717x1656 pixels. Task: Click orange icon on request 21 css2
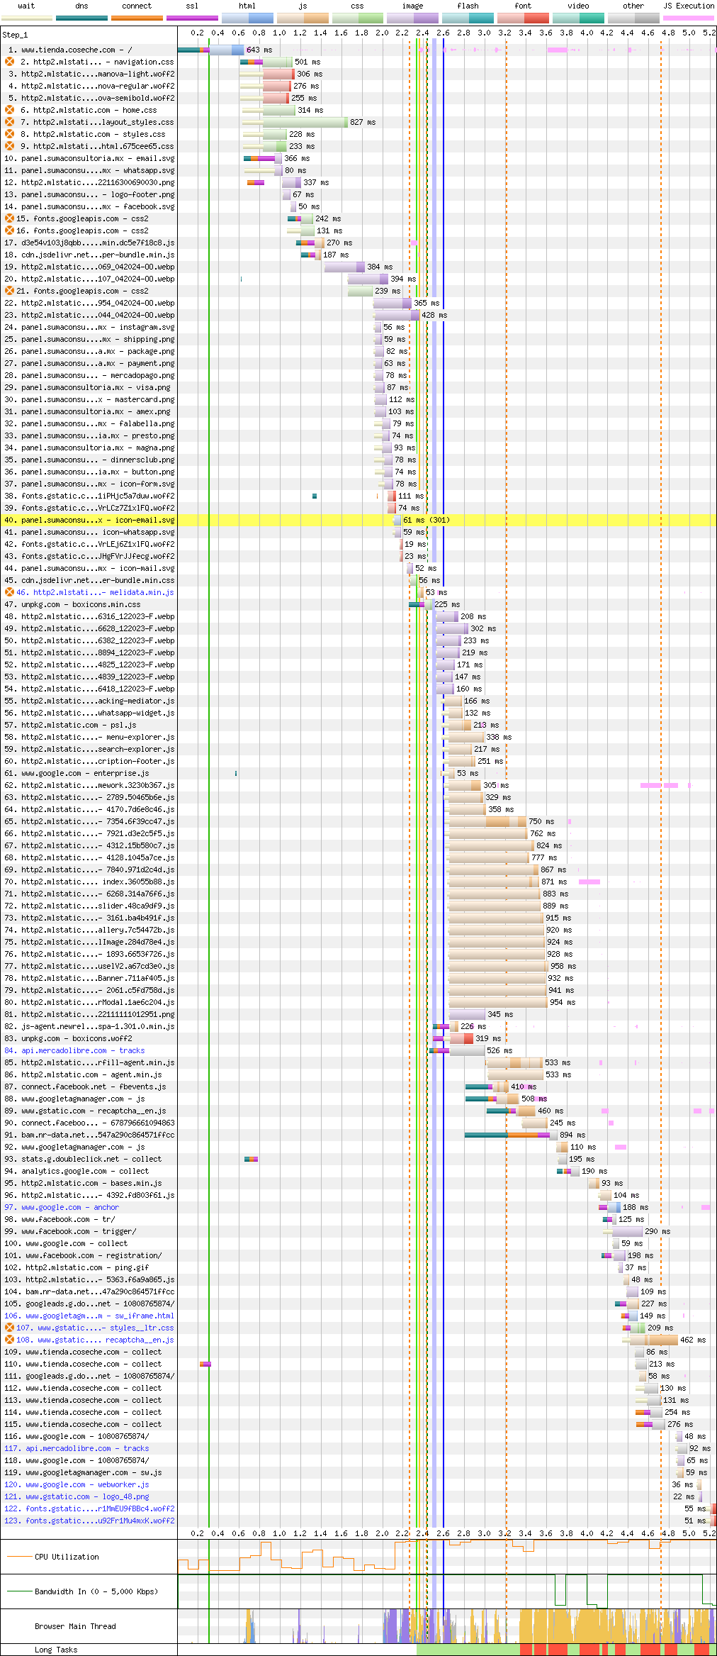[10, 291]
